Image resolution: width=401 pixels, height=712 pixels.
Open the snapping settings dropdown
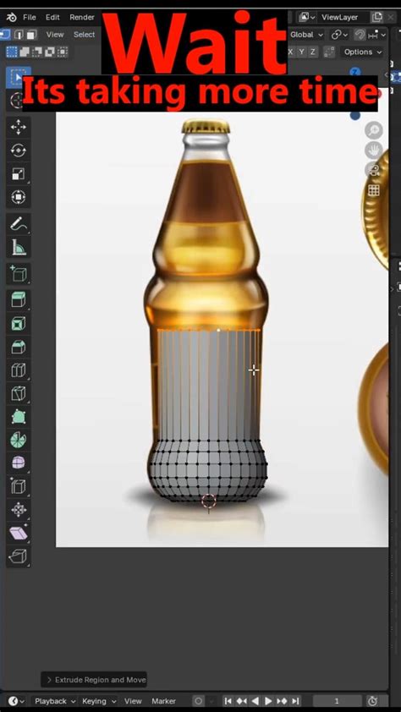[377, 35]
